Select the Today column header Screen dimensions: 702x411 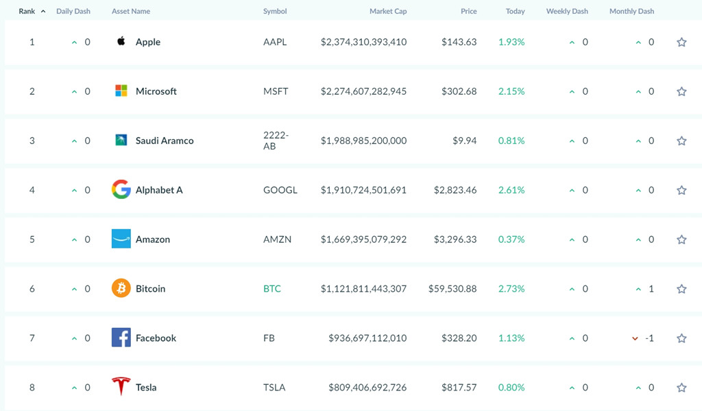515,11
